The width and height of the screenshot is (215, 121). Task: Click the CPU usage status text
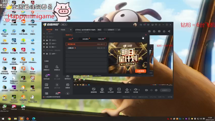(153, 97)
